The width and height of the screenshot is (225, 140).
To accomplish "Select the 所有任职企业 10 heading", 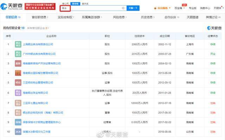I will coord(14,28).
